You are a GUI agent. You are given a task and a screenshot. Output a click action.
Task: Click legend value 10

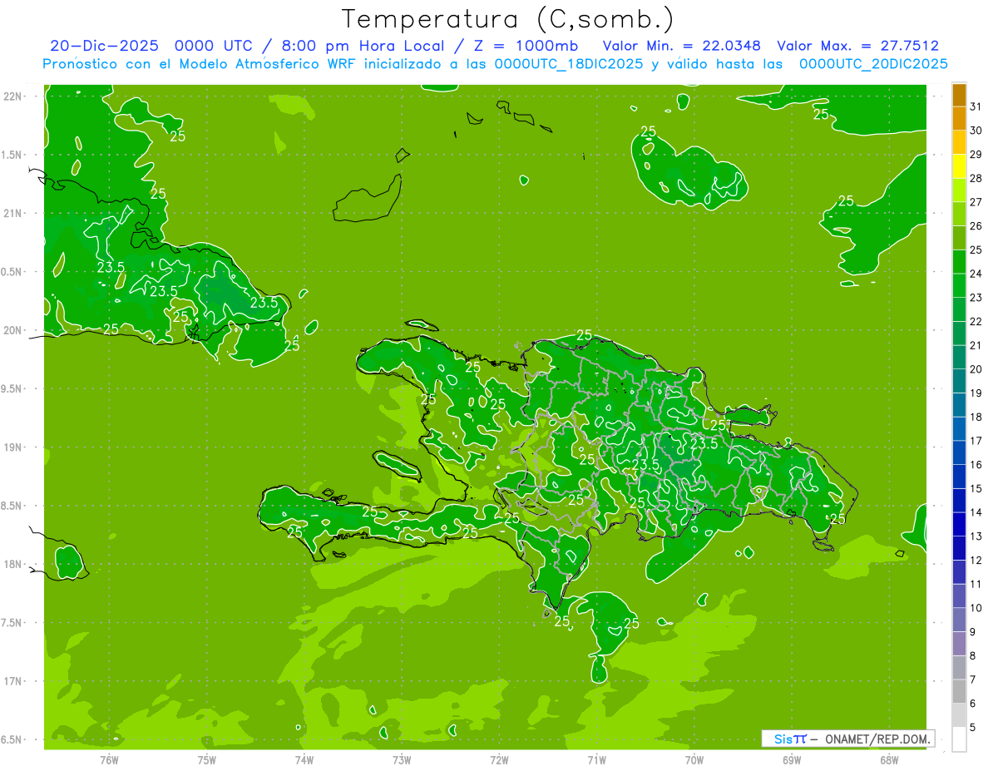pos(976,608)
